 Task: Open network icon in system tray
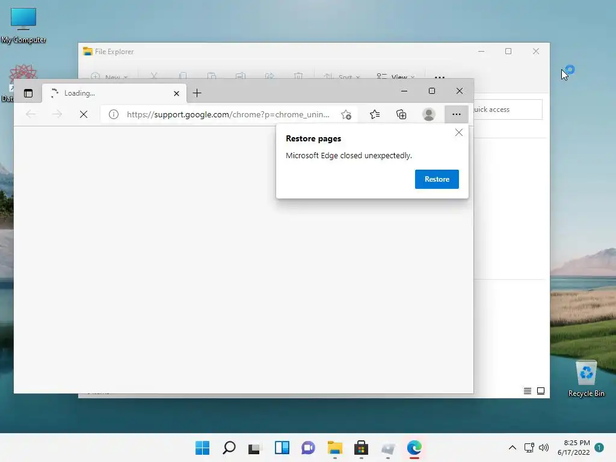(x=529, y=448)
